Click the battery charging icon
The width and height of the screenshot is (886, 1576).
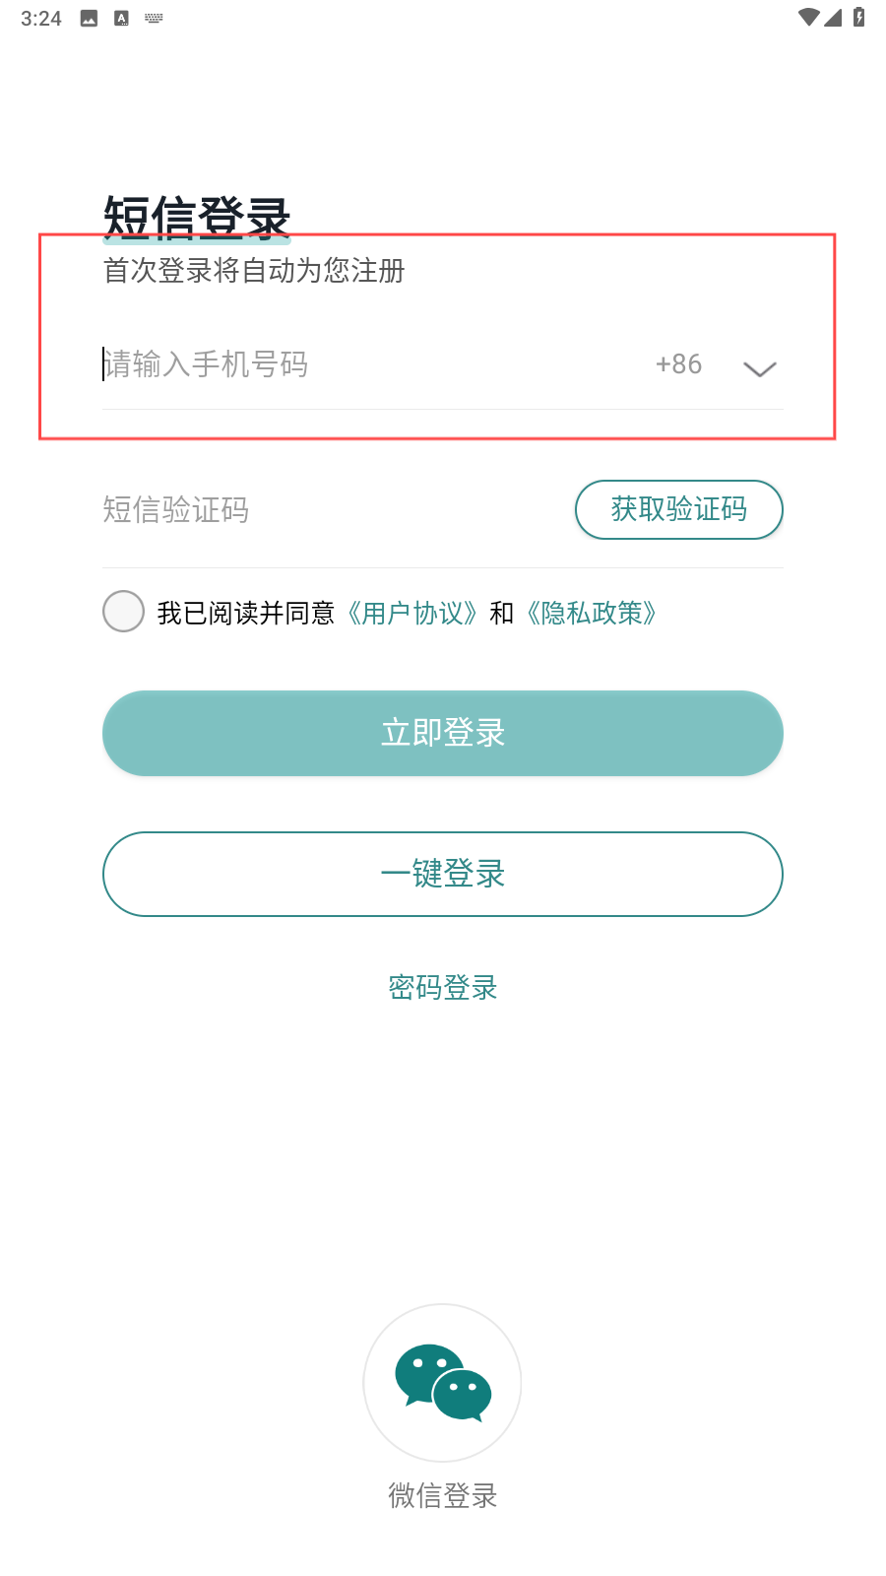click(858, 18)
